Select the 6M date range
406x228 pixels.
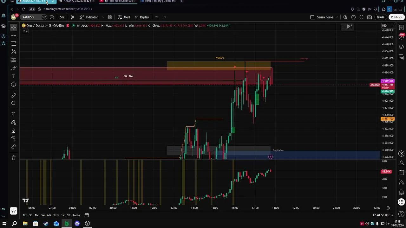point(49,215)
